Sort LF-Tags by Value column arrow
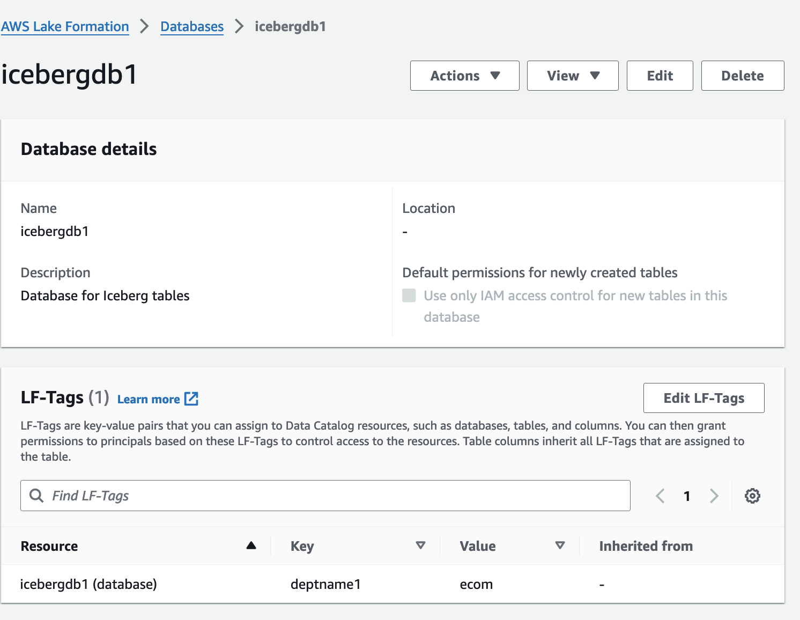This screenshot has height=620, width=800. coord(560,545)
